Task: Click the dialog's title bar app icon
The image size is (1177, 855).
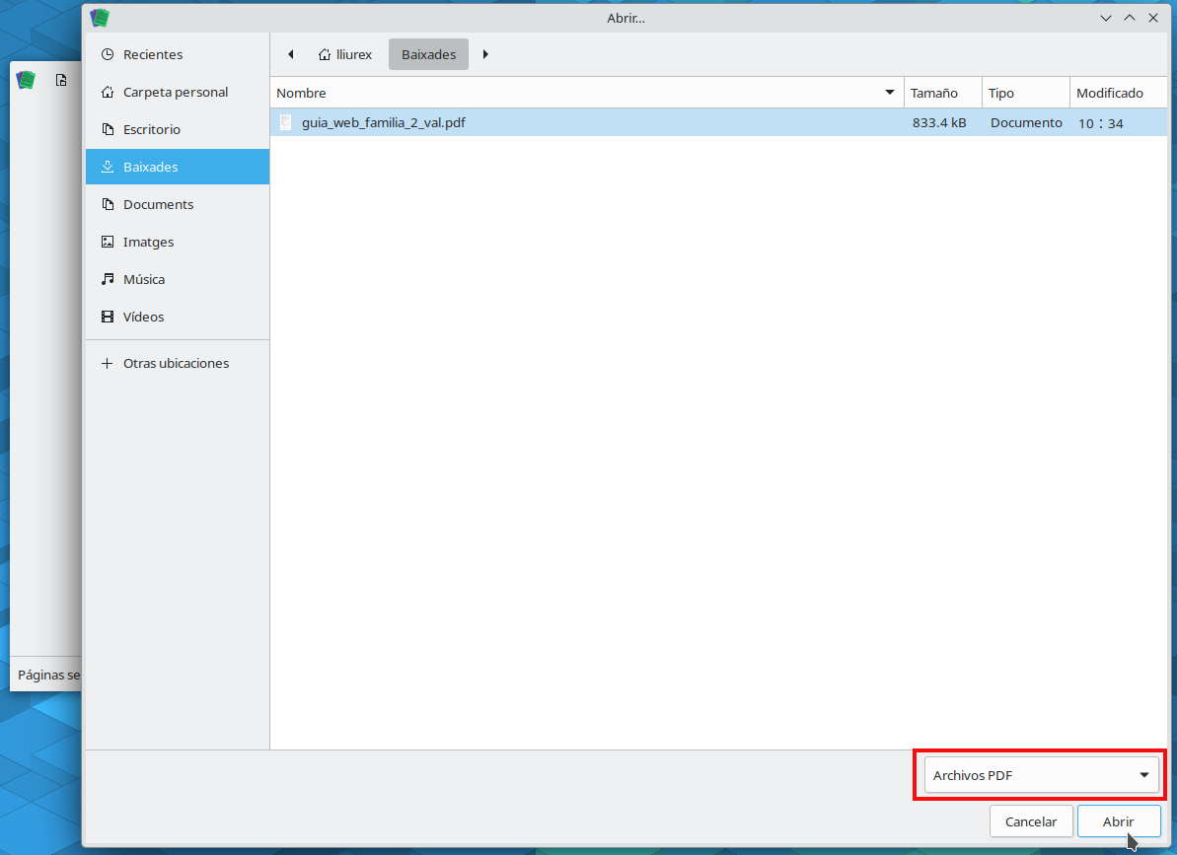Action: (x=100, y=17)
